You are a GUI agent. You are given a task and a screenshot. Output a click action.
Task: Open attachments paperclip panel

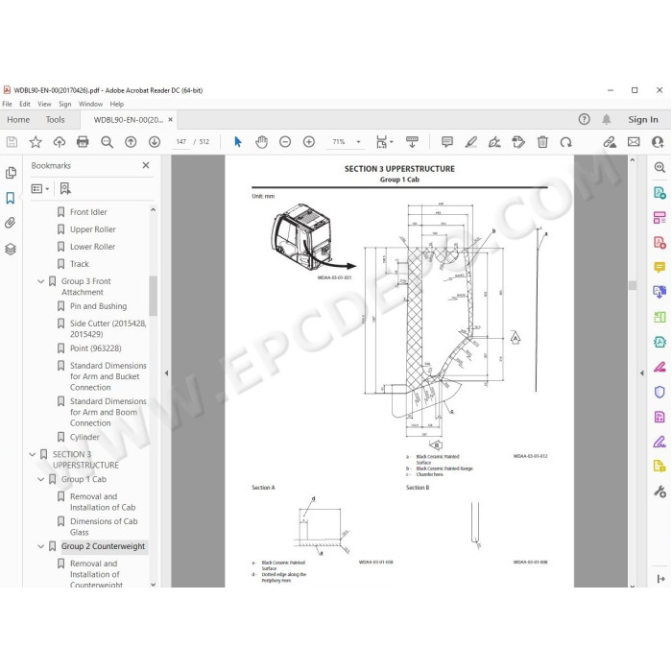[11, 223]
